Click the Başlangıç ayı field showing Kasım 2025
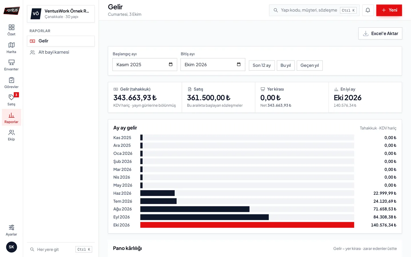 pyautogui.click(x=145, y=65)
